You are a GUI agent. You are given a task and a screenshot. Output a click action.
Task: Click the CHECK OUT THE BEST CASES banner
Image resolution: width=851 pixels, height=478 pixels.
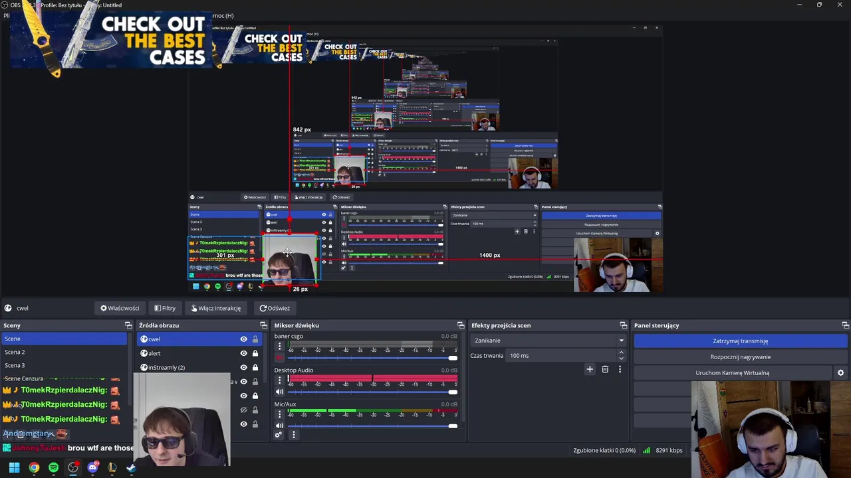click(x=112, y=41)
